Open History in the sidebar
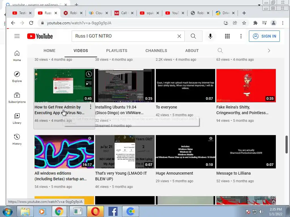This screenshot has width=290, height=217. click(x=17, y=139)
